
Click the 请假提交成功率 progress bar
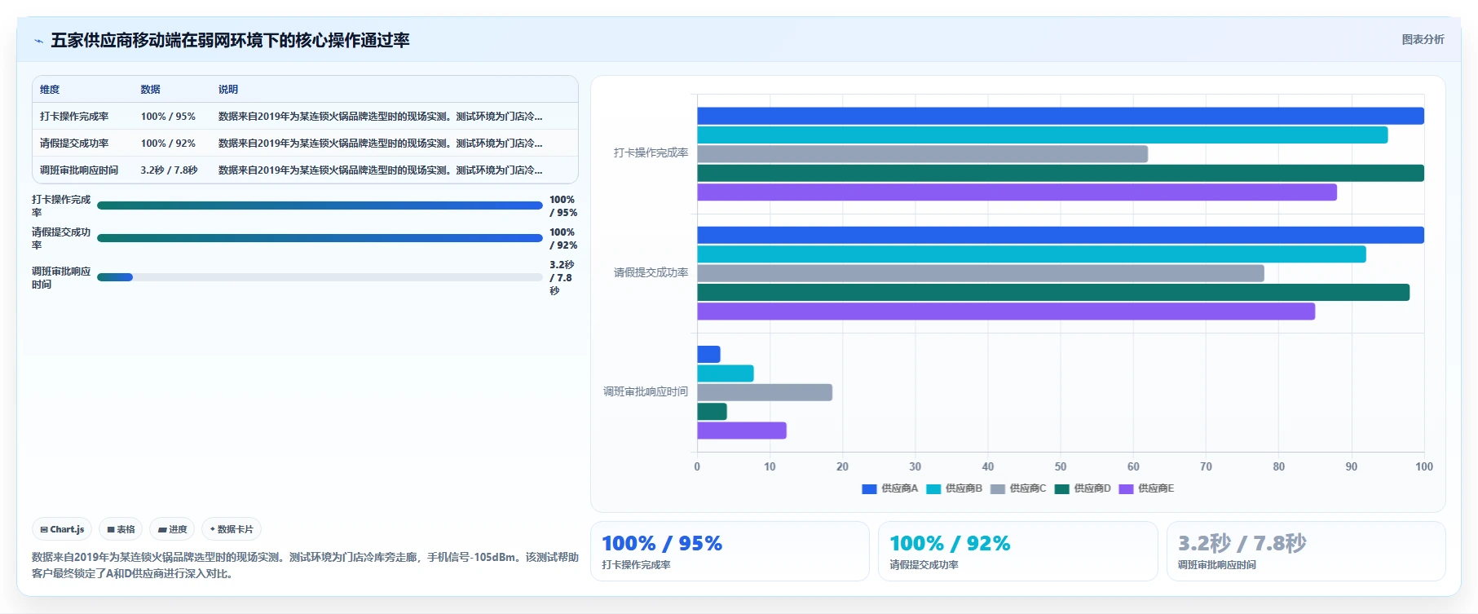(320, 238)
